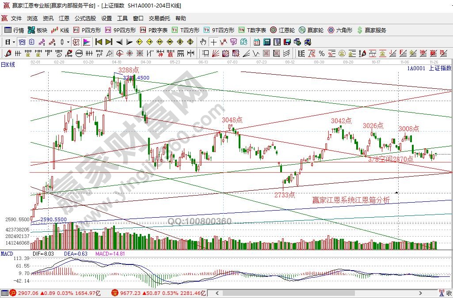Open the P四方形 square chart

(87, 30)
